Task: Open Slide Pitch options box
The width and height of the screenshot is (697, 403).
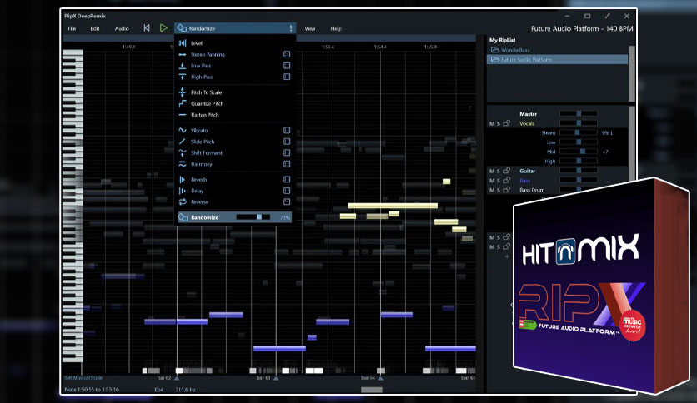Action: (x=287, y=142)
